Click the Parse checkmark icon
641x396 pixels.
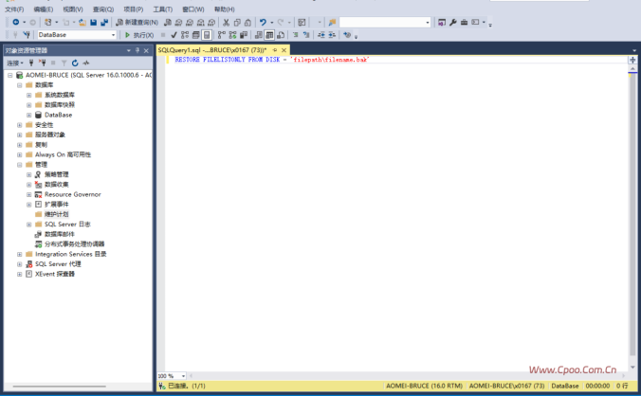pyautogui.click(x=174, y=35)
